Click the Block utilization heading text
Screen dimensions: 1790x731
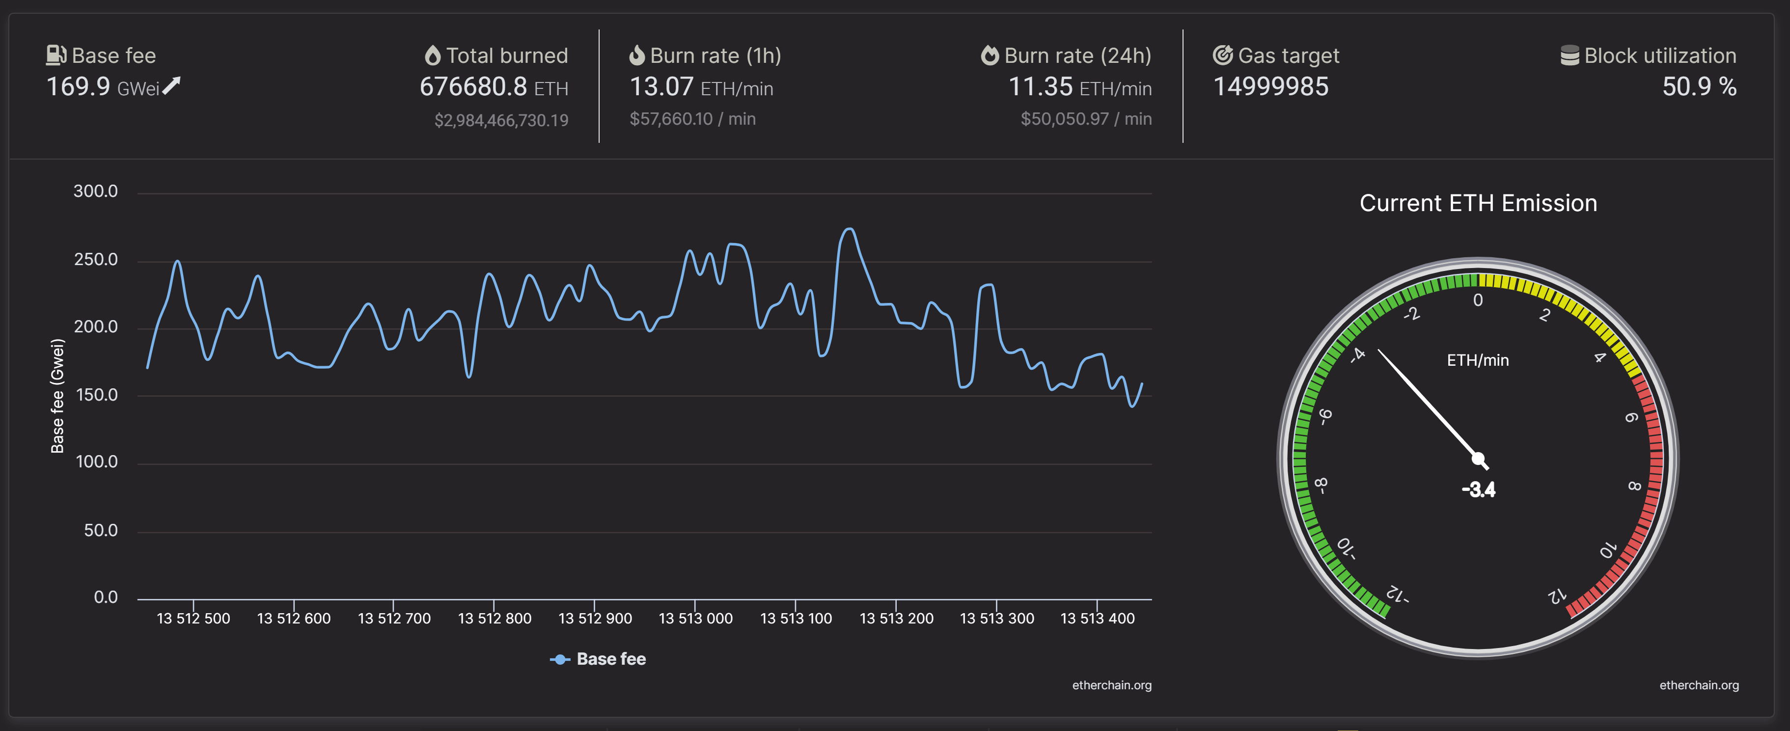(x=1660, y=55)
